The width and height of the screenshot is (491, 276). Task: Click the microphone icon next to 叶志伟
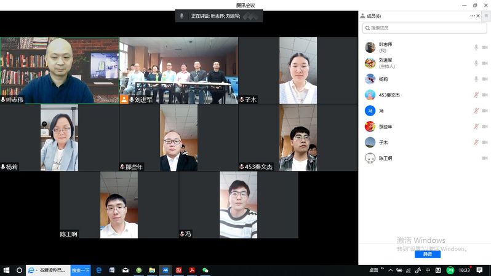[476, 47]
